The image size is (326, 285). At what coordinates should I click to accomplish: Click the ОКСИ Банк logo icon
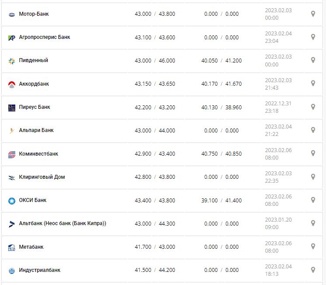(12, 201)
